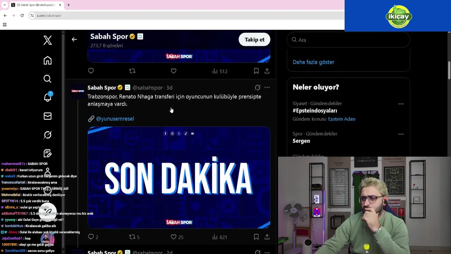This screenshot has width=451, height=254.
Task: Follow Sabah Spor with Takip et
Action: coord(254,40)
